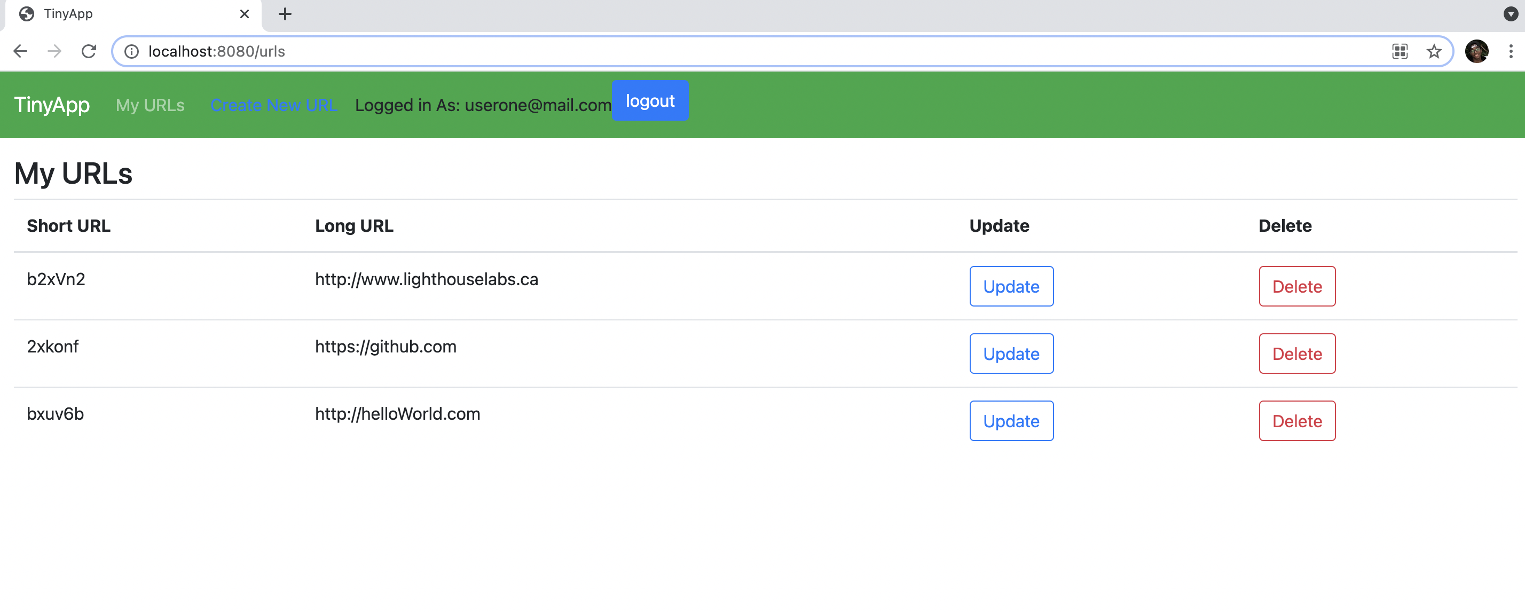Image resolution: width=1525 pixels, height=612 pixels.
Task: Update the b2xVn2 short URL
Action: pos(1011,286)
